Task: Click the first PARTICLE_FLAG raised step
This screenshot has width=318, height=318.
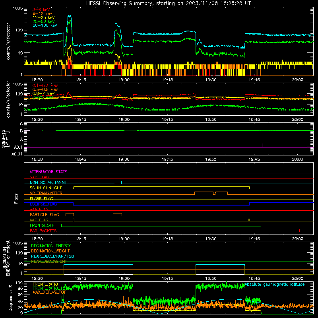Action: (70, 214)
